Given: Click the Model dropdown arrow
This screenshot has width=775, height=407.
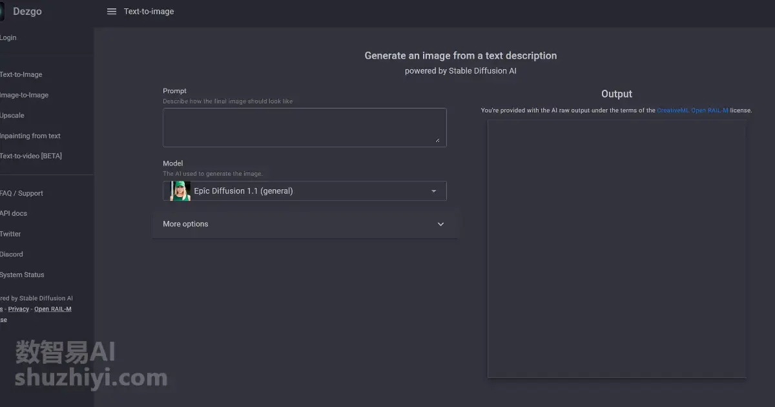Looking at the screenshot, I should (434, 191).
